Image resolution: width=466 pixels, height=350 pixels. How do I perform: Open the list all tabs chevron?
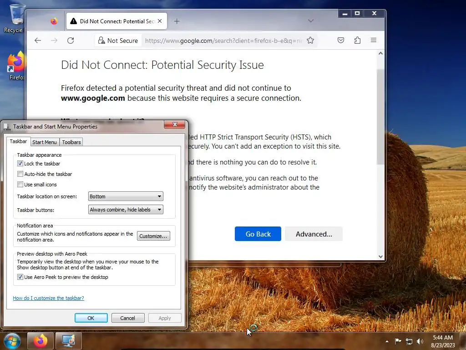click(310, 21)
